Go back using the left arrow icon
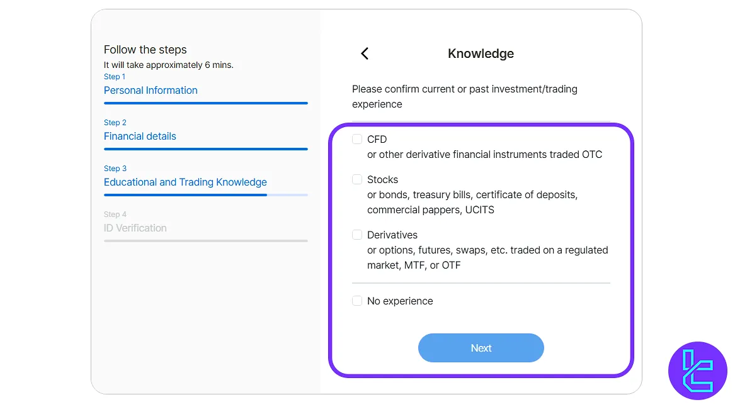The image size is (735, 407). tap(365, 53)
